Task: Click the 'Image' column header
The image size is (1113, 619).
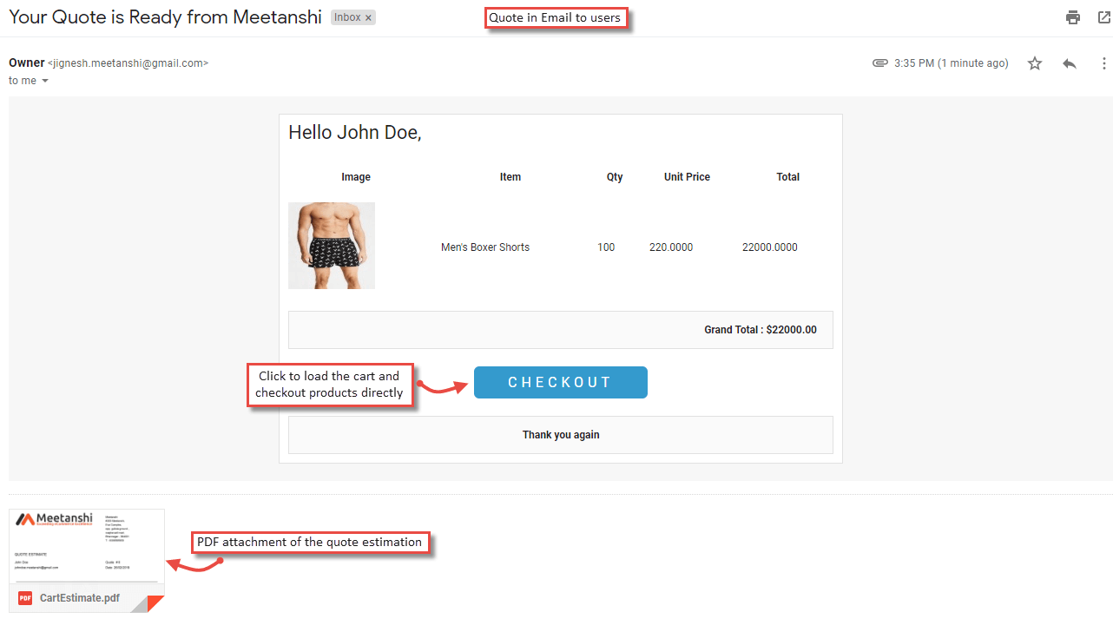Action: pos(356,177)
